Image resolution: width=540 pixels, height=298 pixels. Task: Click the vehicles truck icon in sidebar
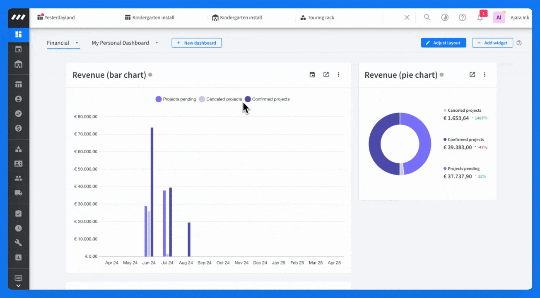18,192
